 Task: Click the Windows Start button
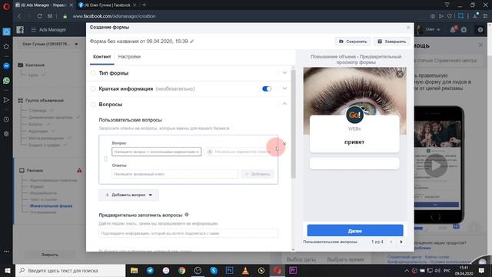pos(8,270)
